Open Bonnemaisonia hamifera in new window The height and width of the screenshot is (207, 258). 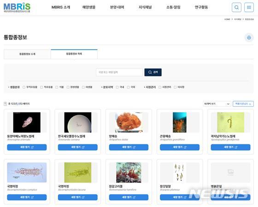[129, 197]
